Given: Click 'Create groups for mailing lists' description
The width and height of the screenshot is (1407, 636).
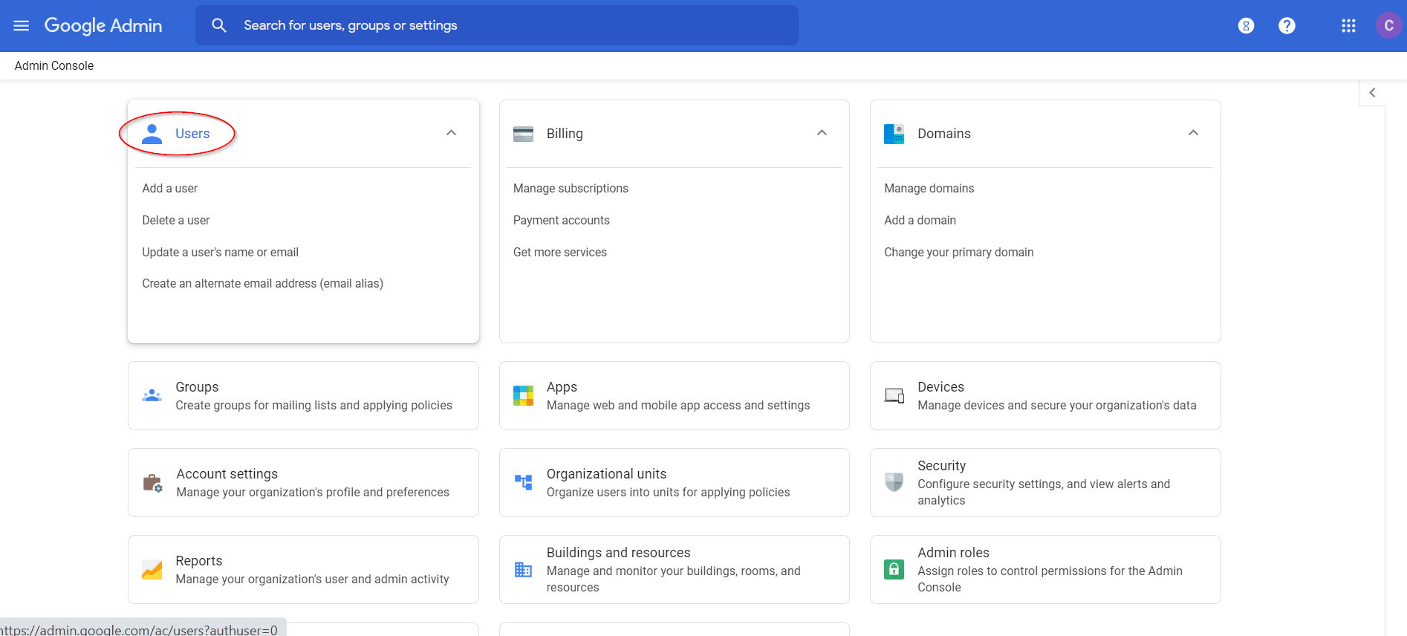Looking at the screenshot, I should click(x=314, y=406).
